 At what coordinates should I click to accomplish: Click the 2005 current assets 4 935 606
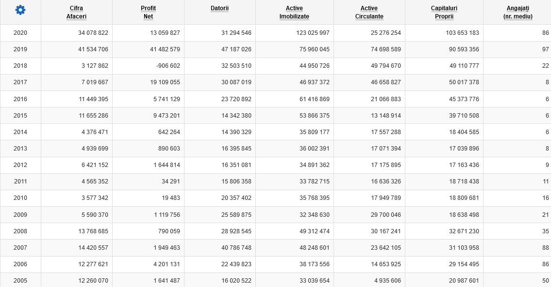click(387, 280)
